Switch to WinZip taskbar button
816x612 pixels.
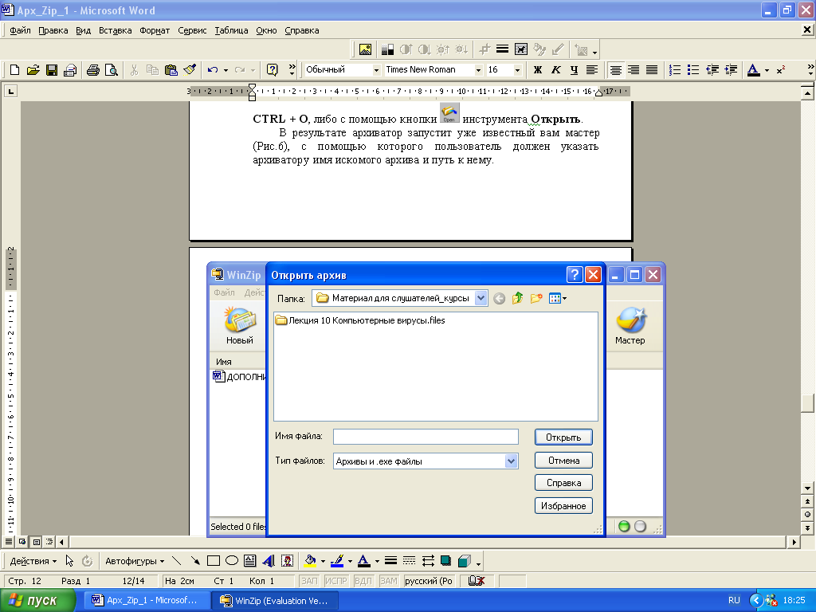(275, 600)
